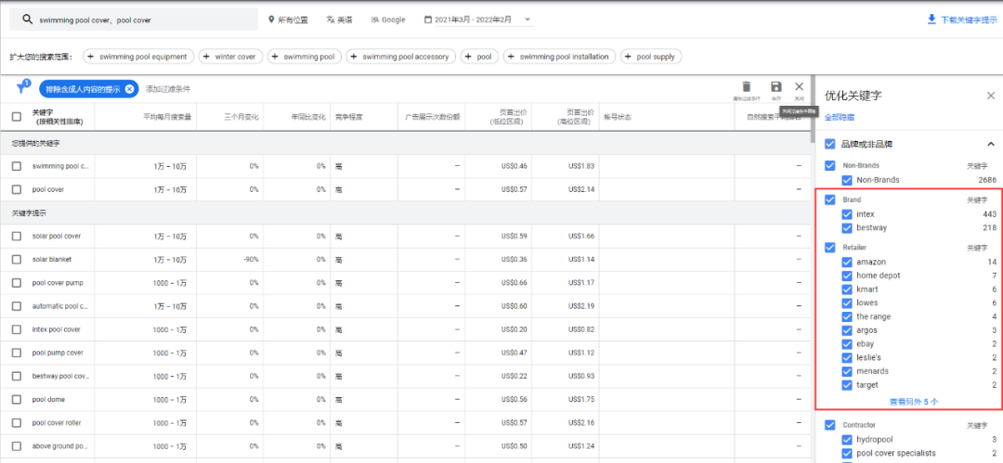Check the solar blanket row
This screenshot has height=463, width=1003.
(x=17, y=260)
